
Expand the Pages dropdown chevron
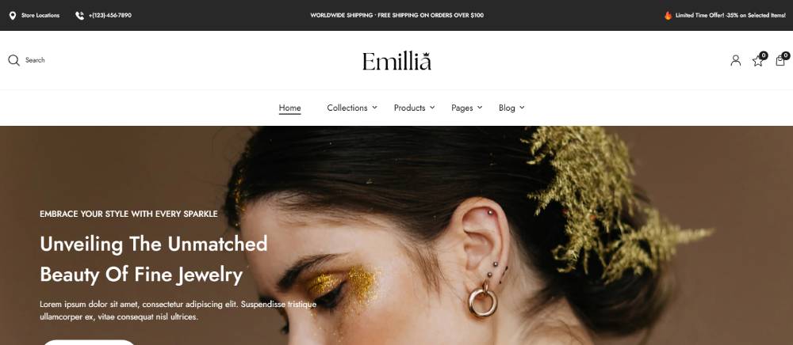[480, 108]
